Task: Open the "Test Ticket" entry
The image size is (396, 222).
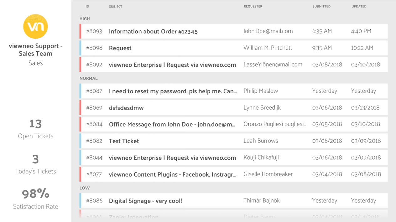Action: tap(124, 141)
